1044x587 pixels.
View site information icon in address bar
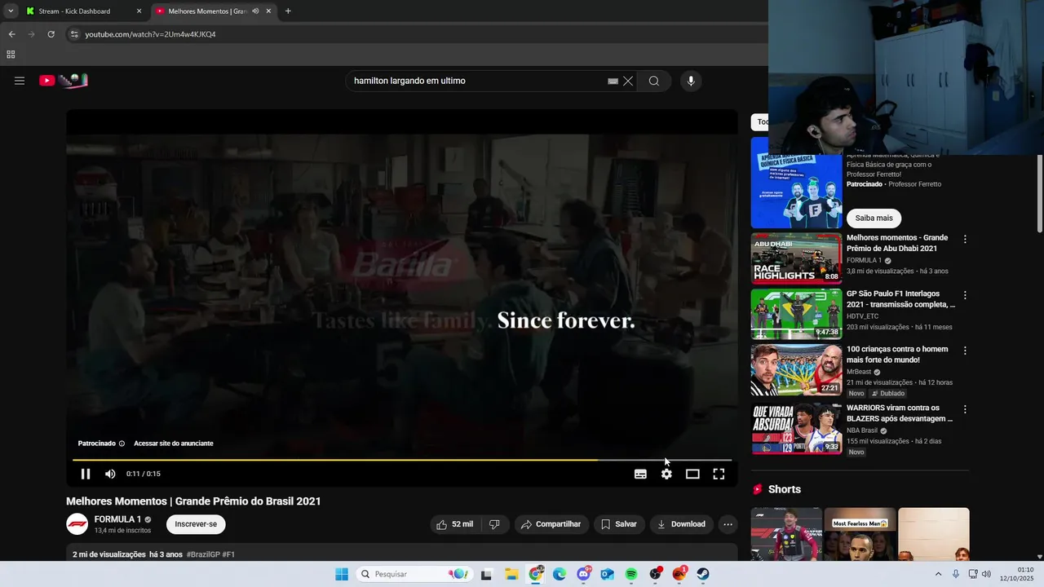coord(74,34)
